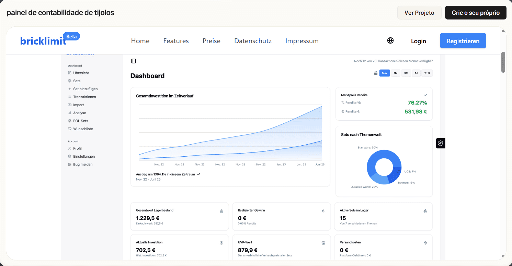This screenshot has height=266, width=512.
Task: Select the YTD time range
Action: (427, 73)
